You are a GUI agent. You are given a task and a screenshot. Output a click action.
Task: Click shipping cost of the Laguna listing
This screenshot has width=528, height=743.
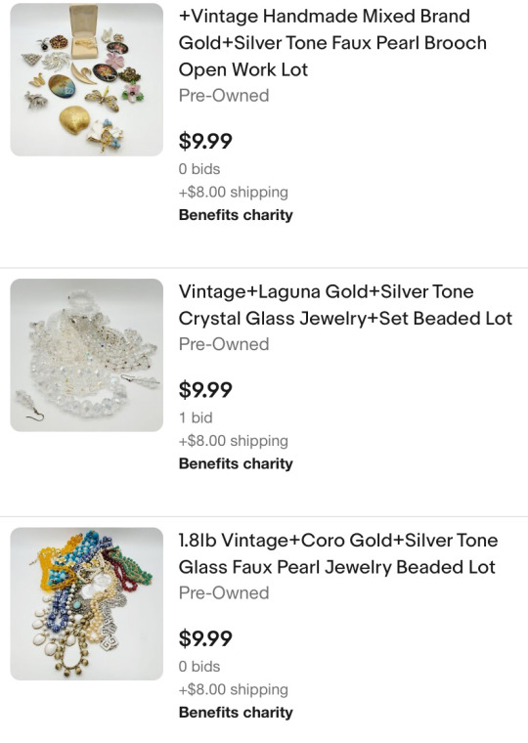click(x=233, y=441)
